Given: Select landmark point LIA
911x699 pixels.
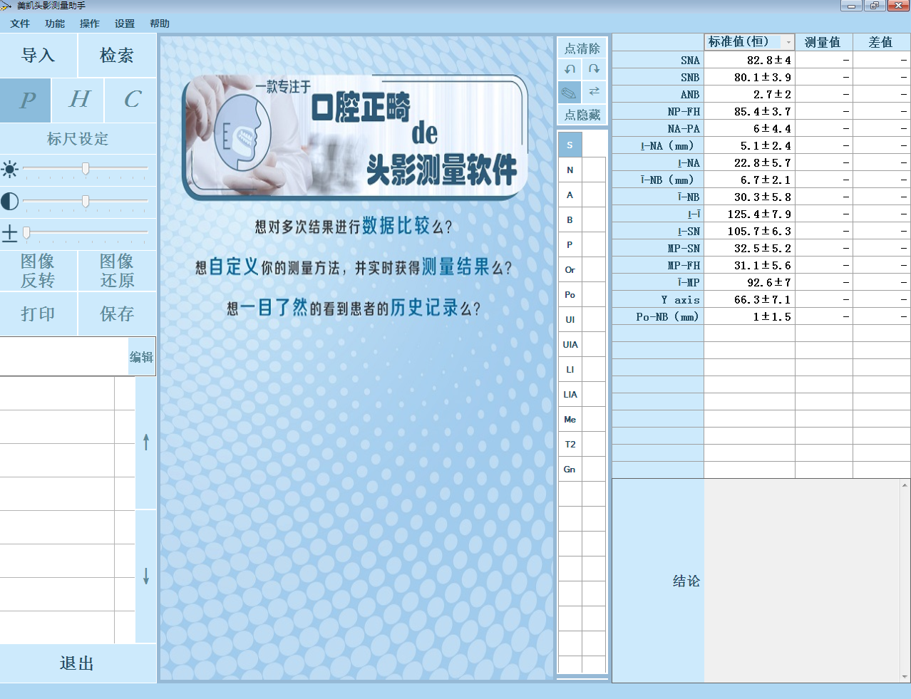Looking at the screenshot, I should [x=570, y=394].
